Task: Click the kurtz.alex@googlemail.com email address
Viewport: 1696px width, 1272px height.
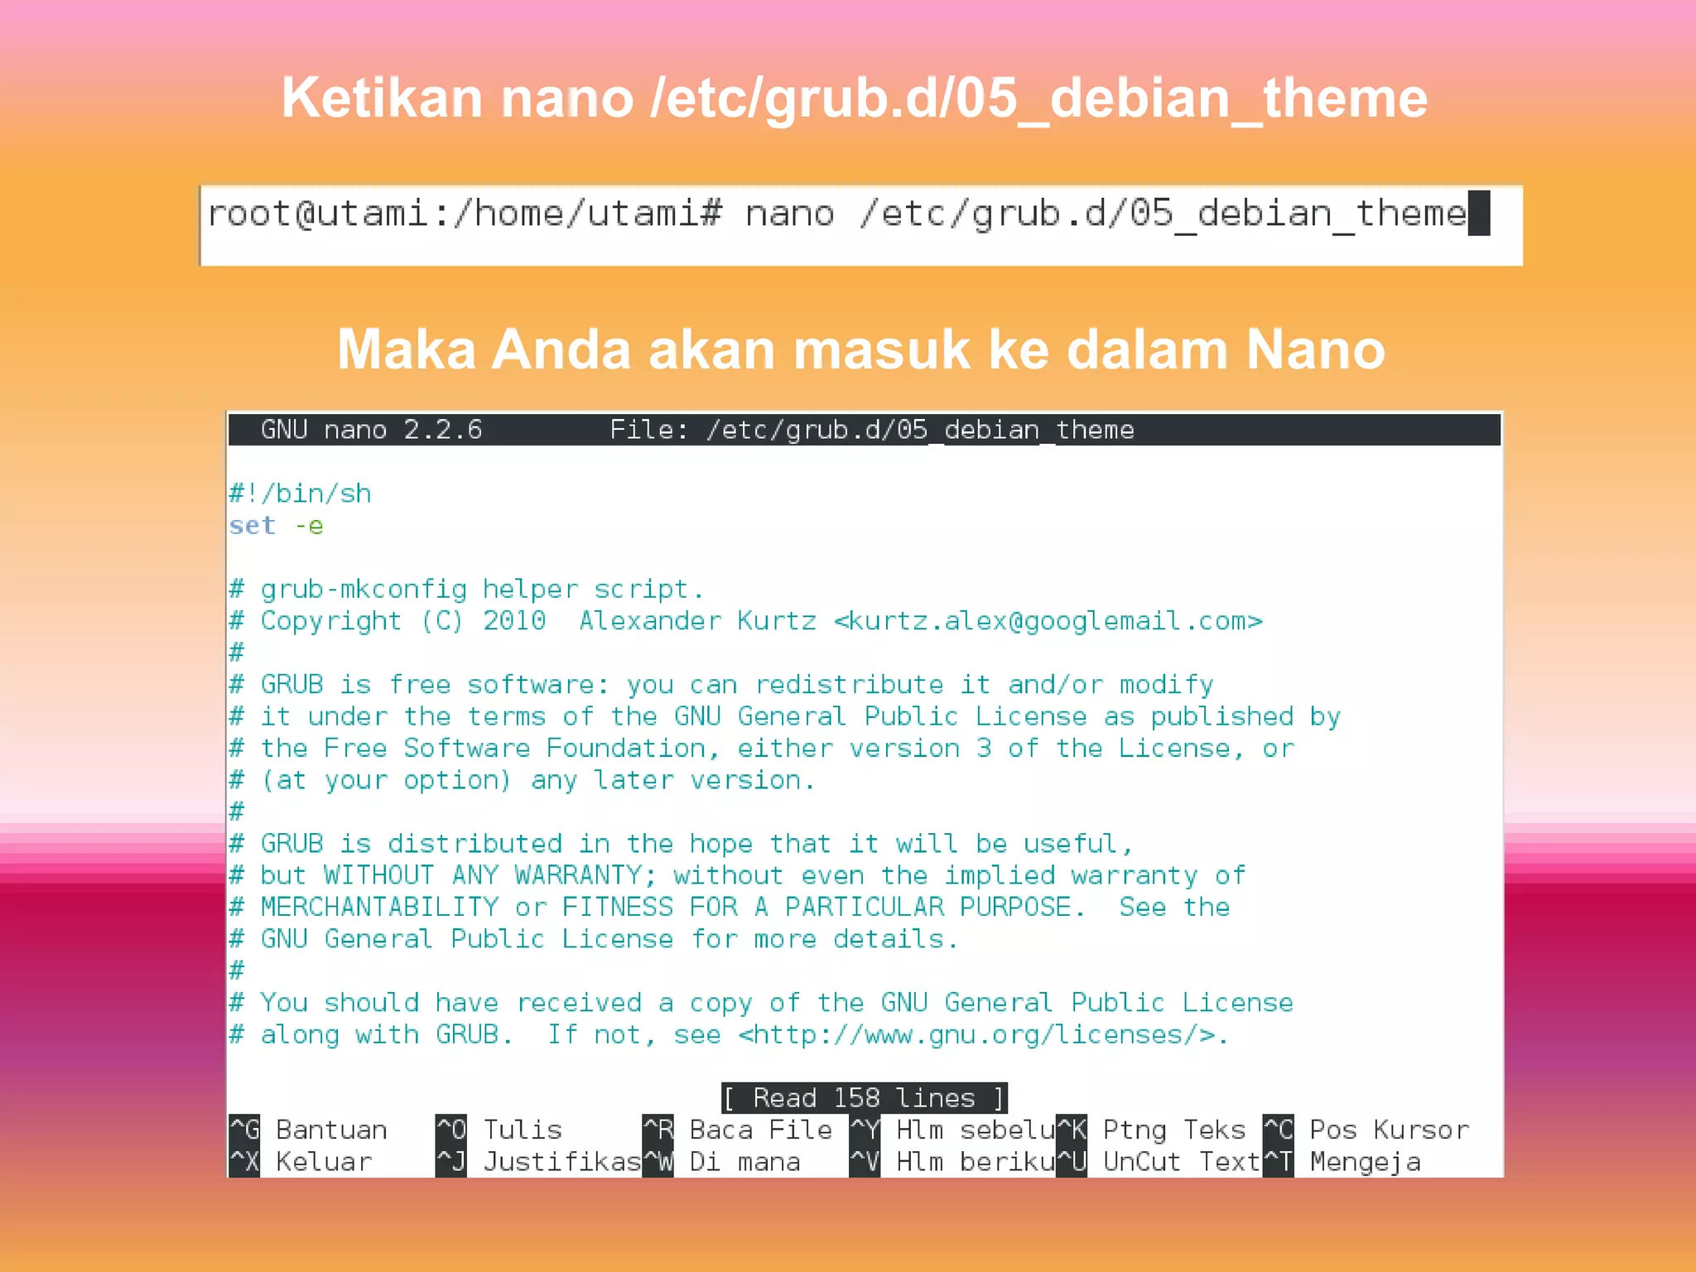Action: pyautogui.click(x=1048, y=621)
